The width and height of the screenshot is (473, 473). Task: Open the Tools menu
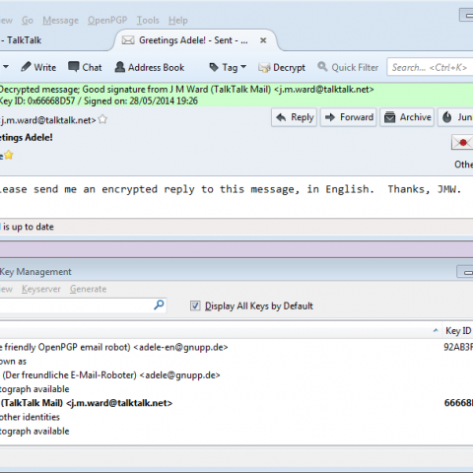(148, 21)
